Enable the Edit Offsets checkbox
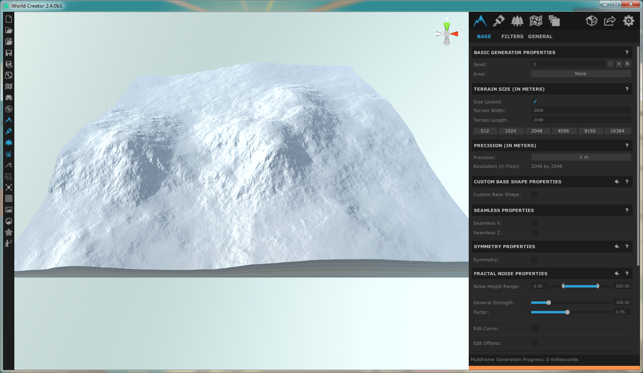 (x=535, y=343)
